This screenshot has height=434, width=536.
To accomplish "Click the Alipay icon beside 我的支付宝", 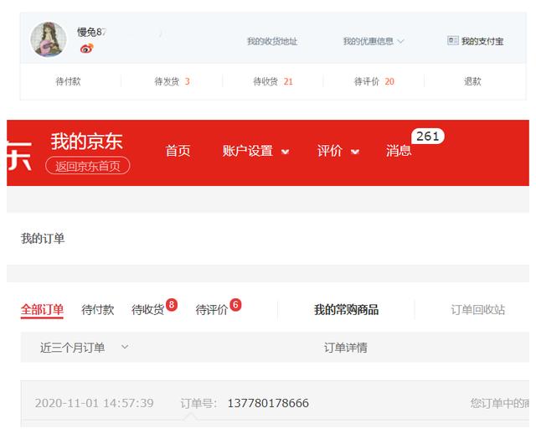I will click(453, 41).
